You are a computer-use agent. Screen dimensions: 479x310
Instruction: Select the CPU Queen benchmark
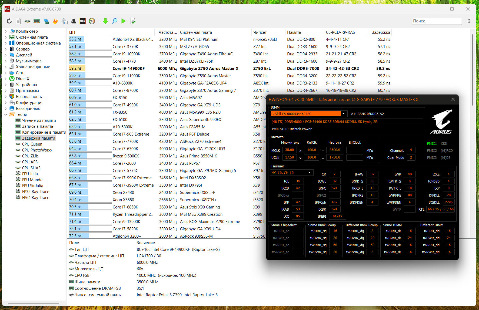coord(32,144)
